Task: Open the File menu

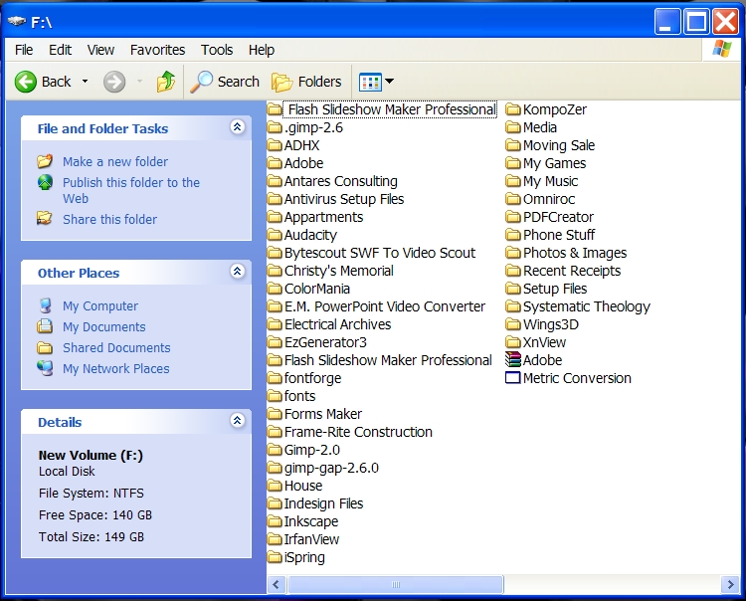Action: 24,50
